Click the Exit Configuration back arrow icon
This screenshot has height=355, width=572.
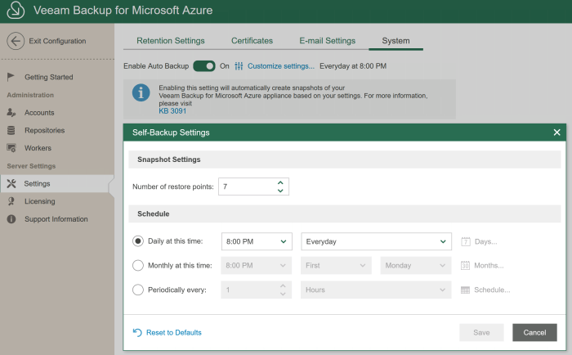point(16,41)
